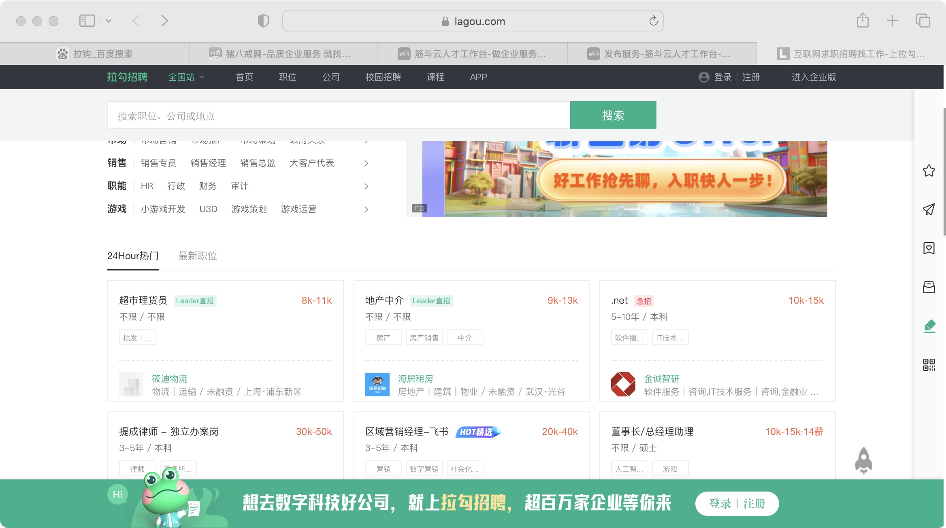
Task: Switch to 筋斗云人才工作台-做企业服务 tab
Action: 473,53
